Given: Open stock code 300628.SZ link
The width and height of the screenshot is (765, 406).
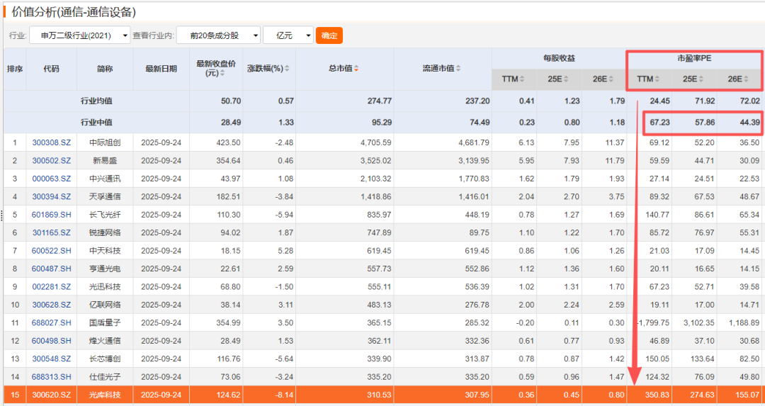Looking at the screenshot, I should point(51,305).
